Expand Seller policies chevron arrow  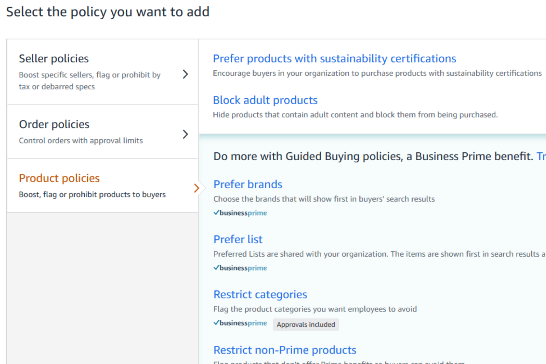coord(185,74)
